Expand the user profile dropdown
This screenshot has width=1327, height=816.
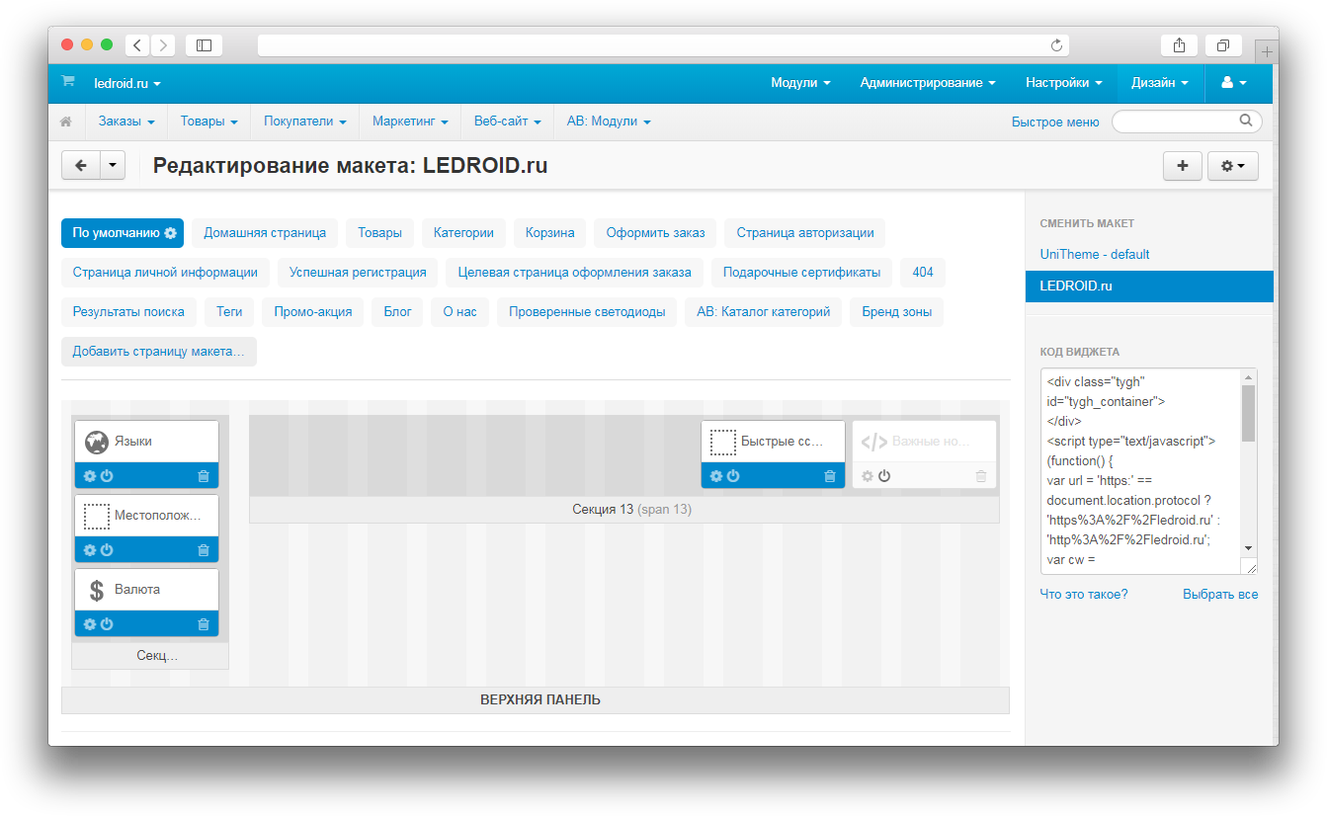[x=1233, y=83]
